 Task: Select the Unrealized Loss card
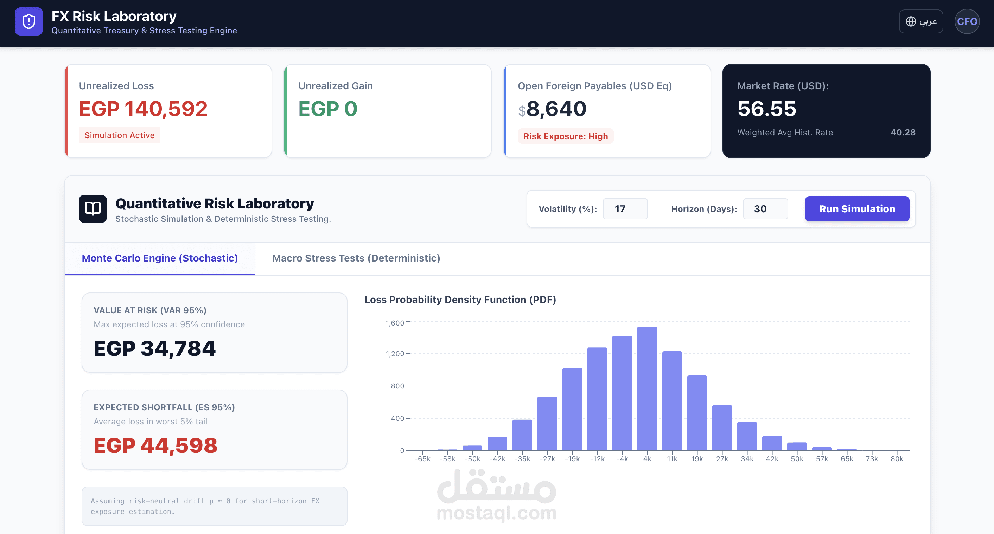point(168,111)
